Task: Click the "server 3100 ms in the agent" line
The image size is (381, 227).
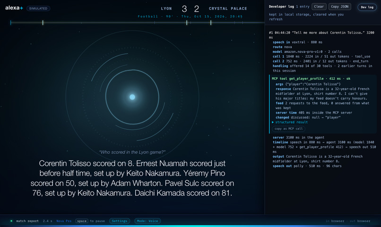Action: pos(298,137)
